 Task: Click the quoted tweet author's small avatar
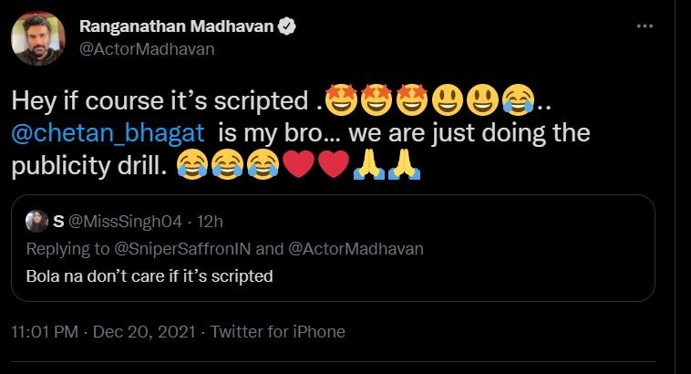[x=37, y=221]
